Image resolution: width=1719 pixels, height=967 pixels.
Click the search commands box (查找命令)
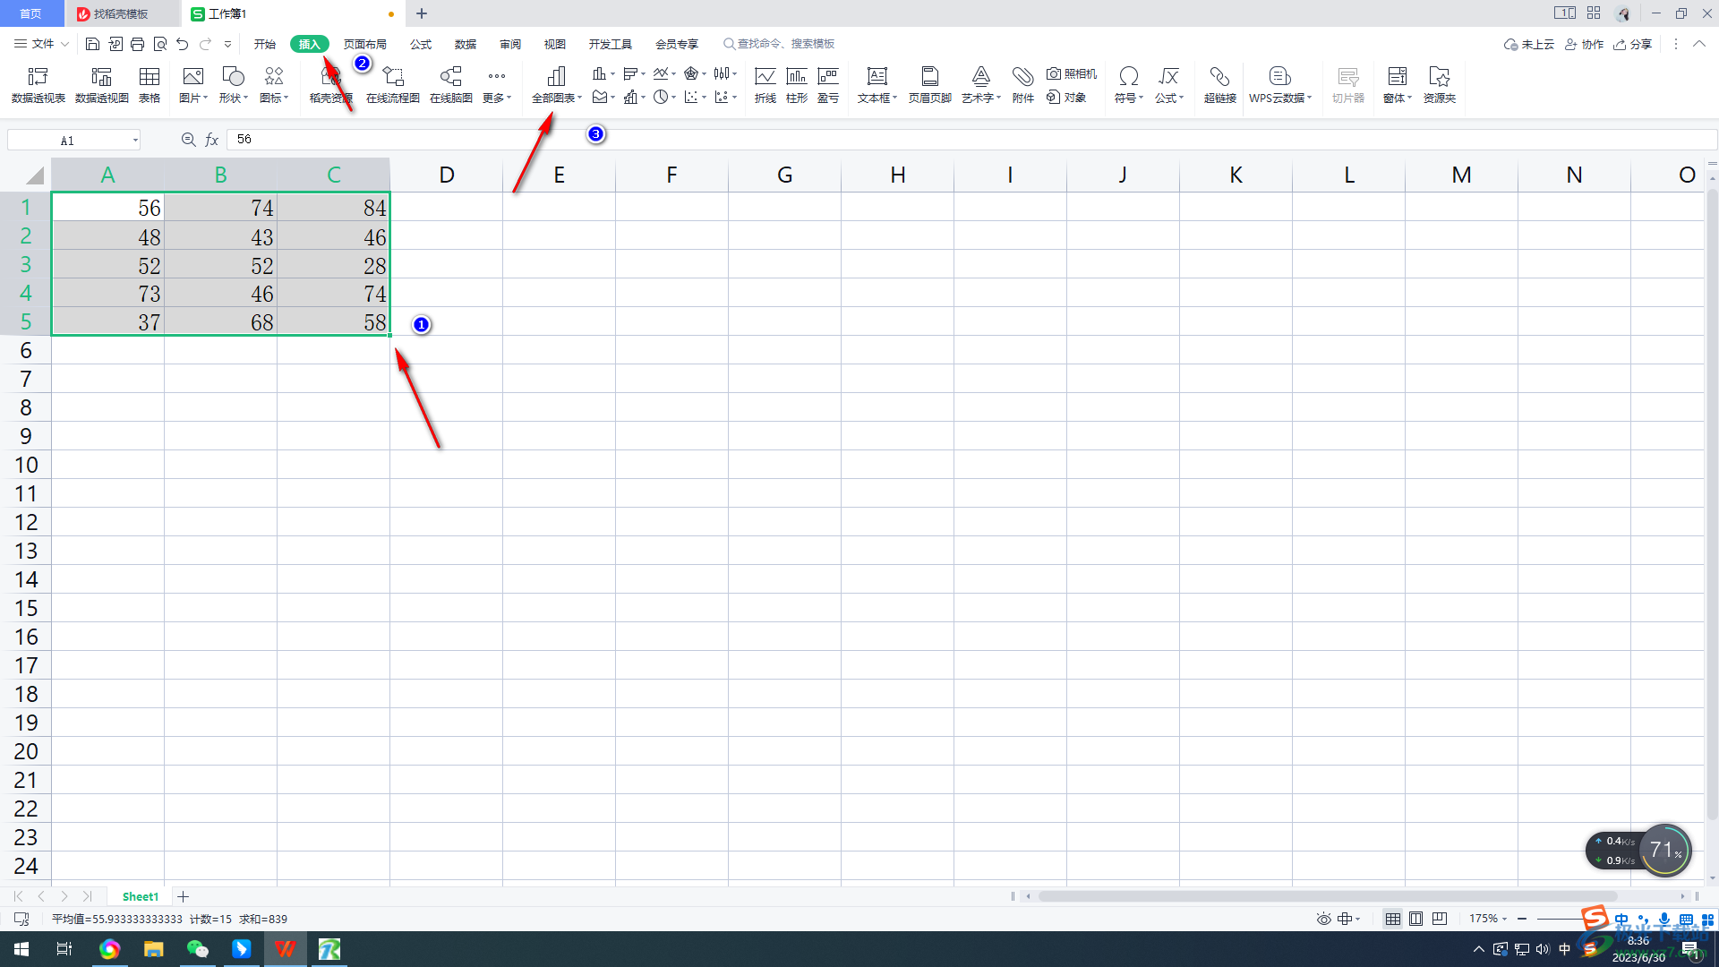click(x=780, y=44)
